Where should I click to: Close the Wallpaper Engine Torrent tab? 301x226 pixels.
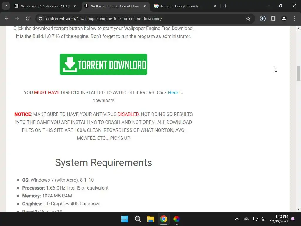point(145,6)
